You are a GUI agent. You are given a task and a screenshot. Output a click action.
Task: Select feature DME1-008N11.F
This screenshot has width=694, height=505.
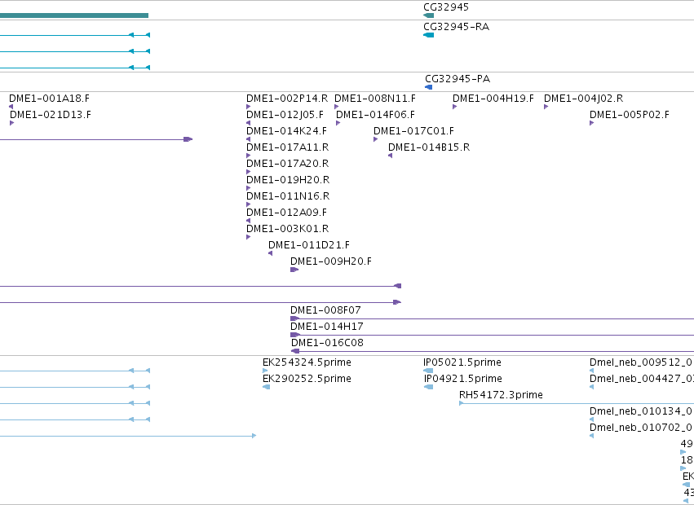coord(375,99)
